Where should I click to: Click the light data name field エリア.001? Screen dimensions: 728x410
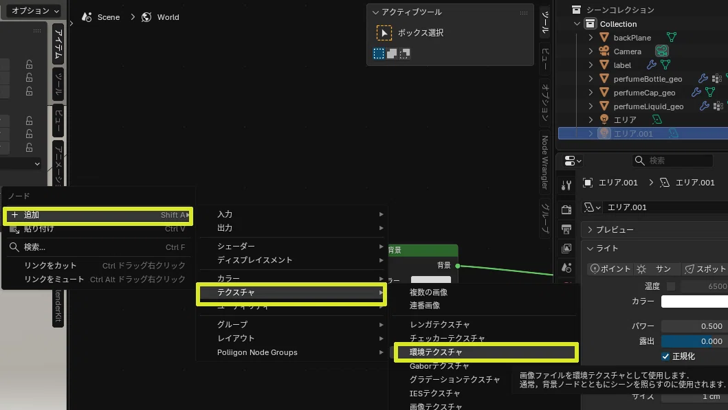pyautogui.click(x=665, y=207)
